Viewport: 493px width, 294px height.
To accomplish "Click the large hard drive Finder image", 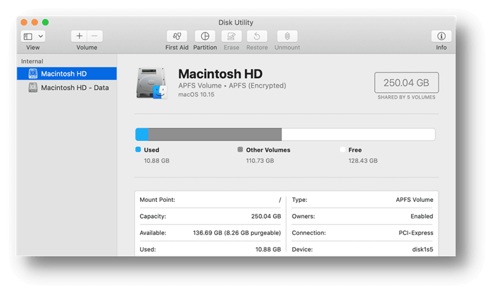I will (x=151, y=83).
